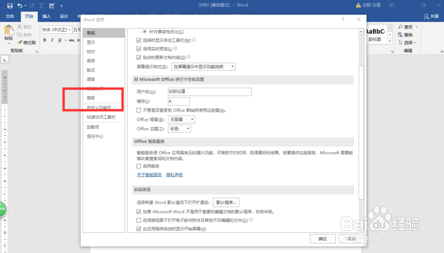Open Paste options dropdown arrow
This screenshot has width=444, height=253.
click(x=9, y=43)
